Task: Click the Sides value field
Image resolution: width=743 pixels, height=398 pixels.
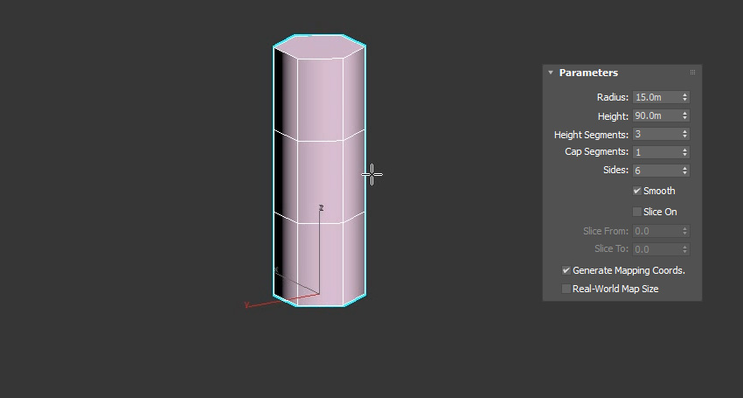Action: pyautogui.click(x=656, y=171)
